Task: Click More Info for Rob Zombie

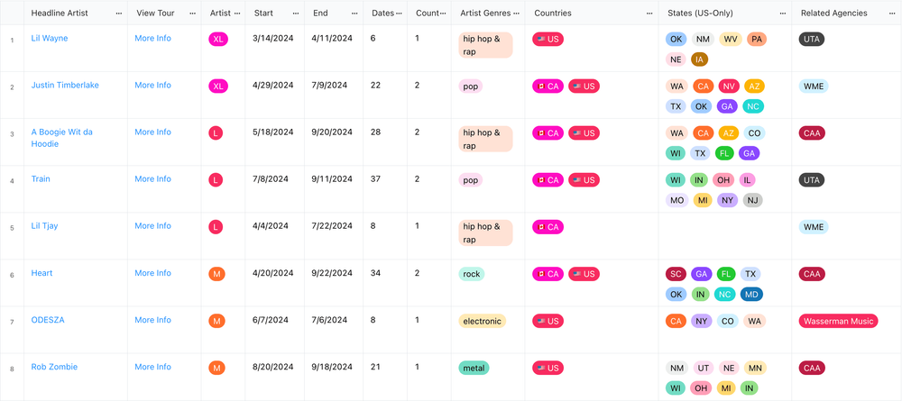Action: [x=153, y=367]
